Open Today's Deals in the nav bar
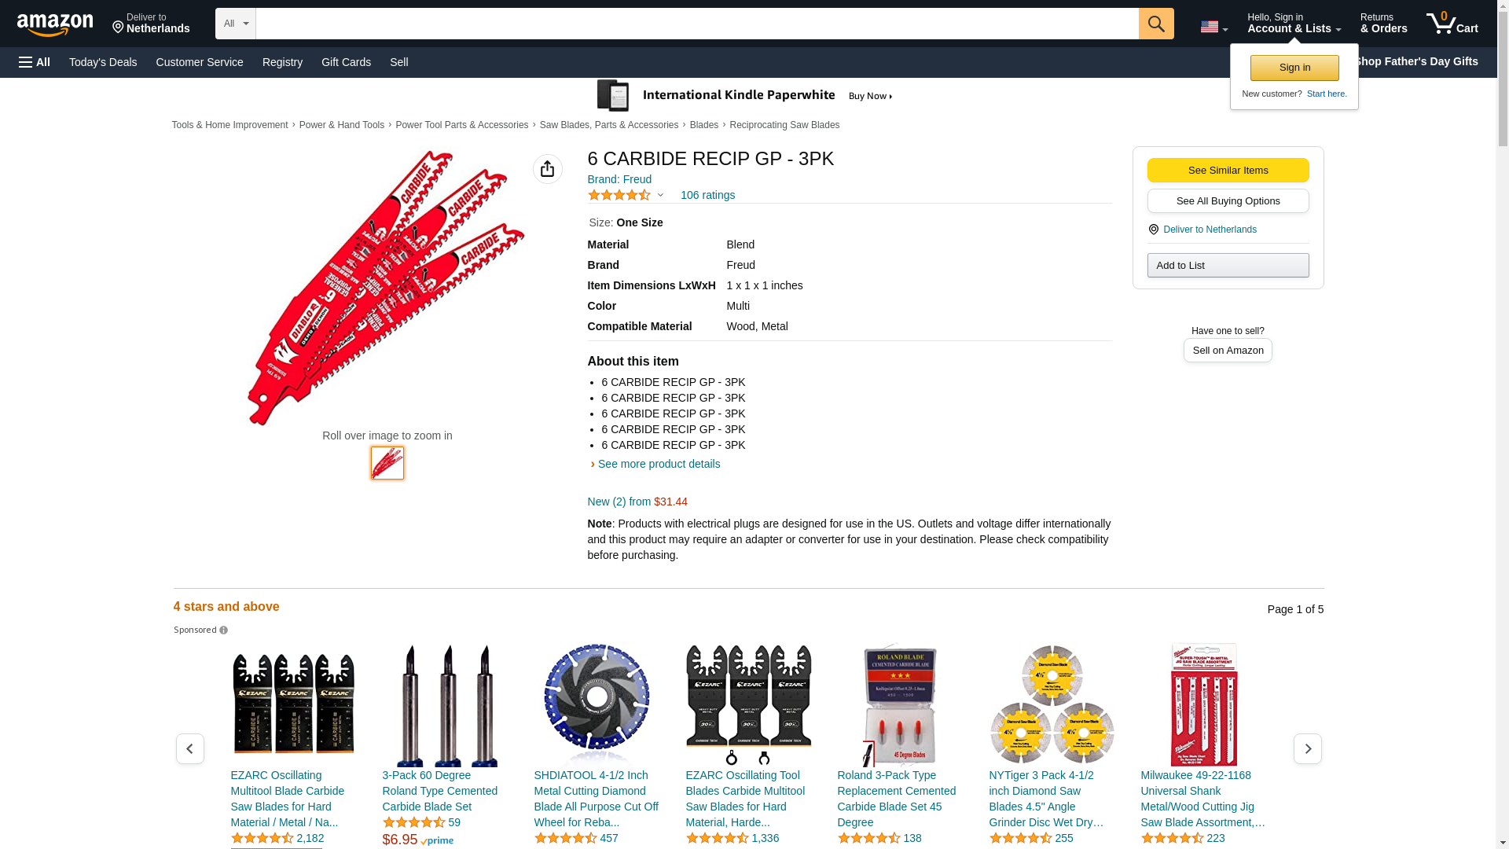This screenshot has width=1509, height=849. (x=103, y=62)
